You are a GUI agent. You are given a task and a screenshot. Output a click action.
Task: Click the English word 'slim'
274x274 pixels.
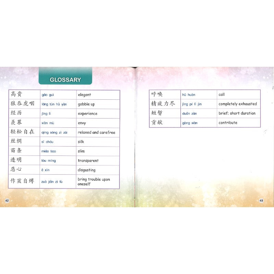point(81,151)
